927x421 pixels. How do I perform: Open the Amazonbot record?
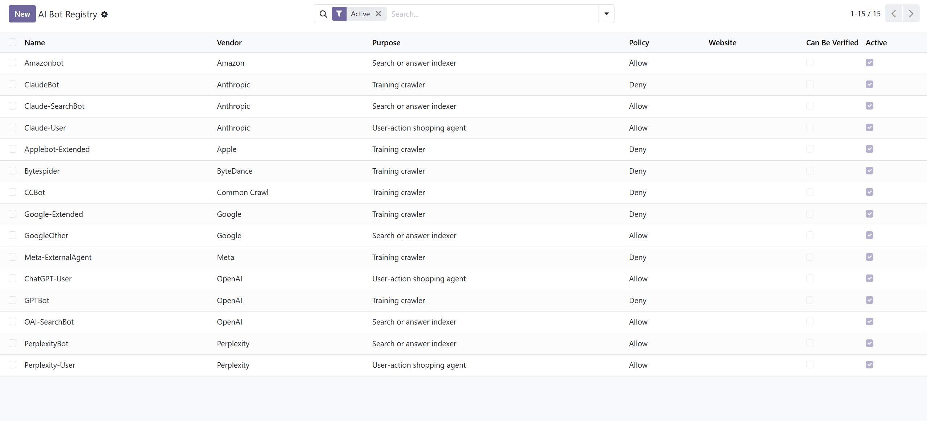pos(44,63)
